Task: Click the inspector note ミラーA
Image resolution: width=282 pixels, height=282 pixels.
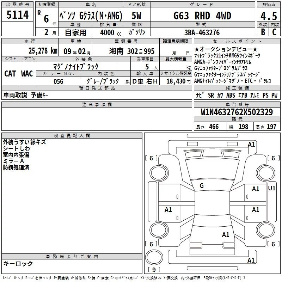Action: (13, 161)
